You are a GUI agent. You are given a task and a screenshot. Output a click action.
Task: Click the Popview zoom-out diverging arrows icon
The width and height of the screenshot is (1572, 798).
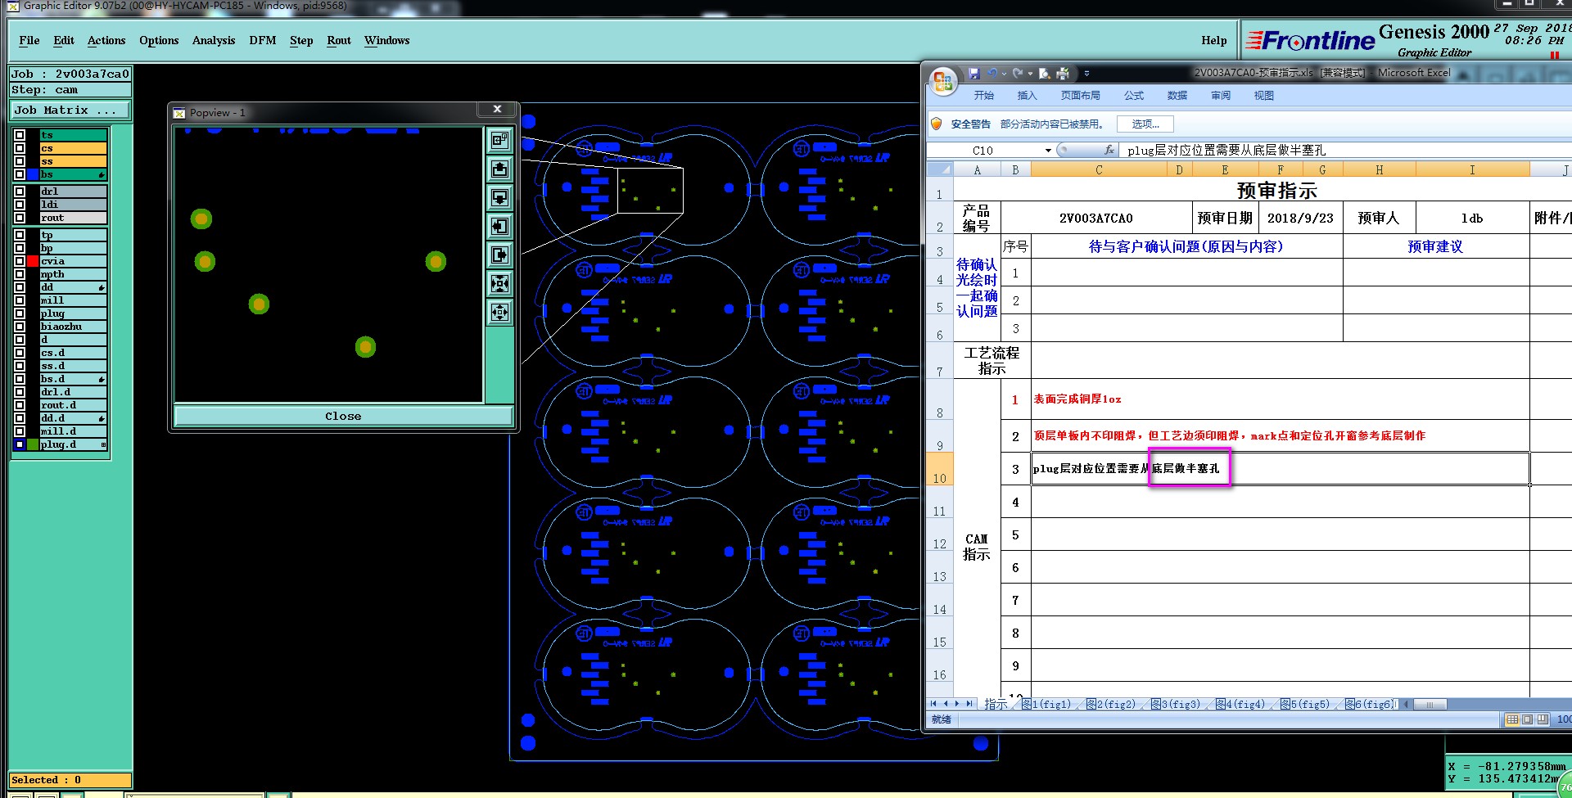[x=499, y=312]
